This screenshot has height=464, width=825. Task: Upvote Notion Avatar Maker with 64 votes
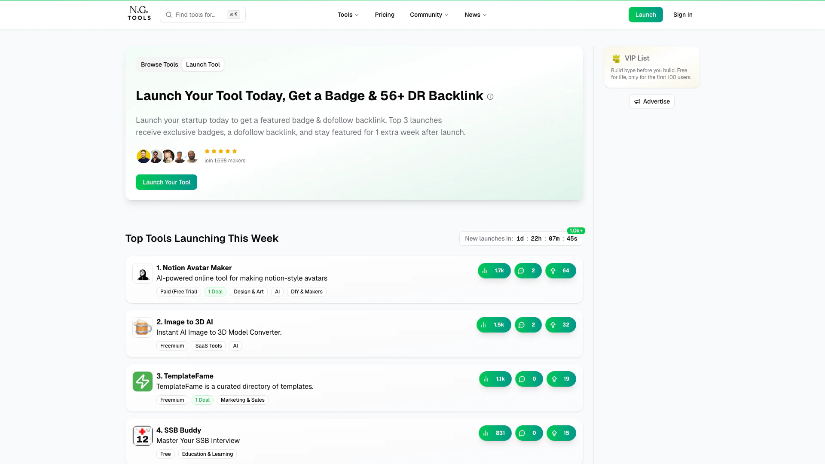(x=560, y=271)
